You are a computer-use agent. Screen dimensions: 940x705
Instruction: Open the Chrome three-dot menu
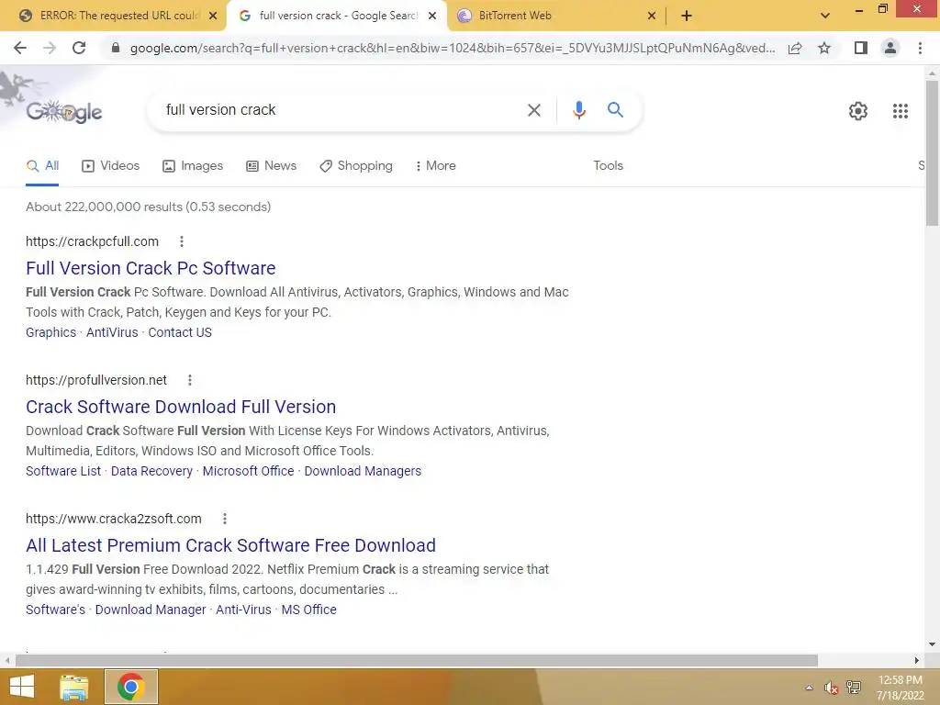[x=920, y=48]
